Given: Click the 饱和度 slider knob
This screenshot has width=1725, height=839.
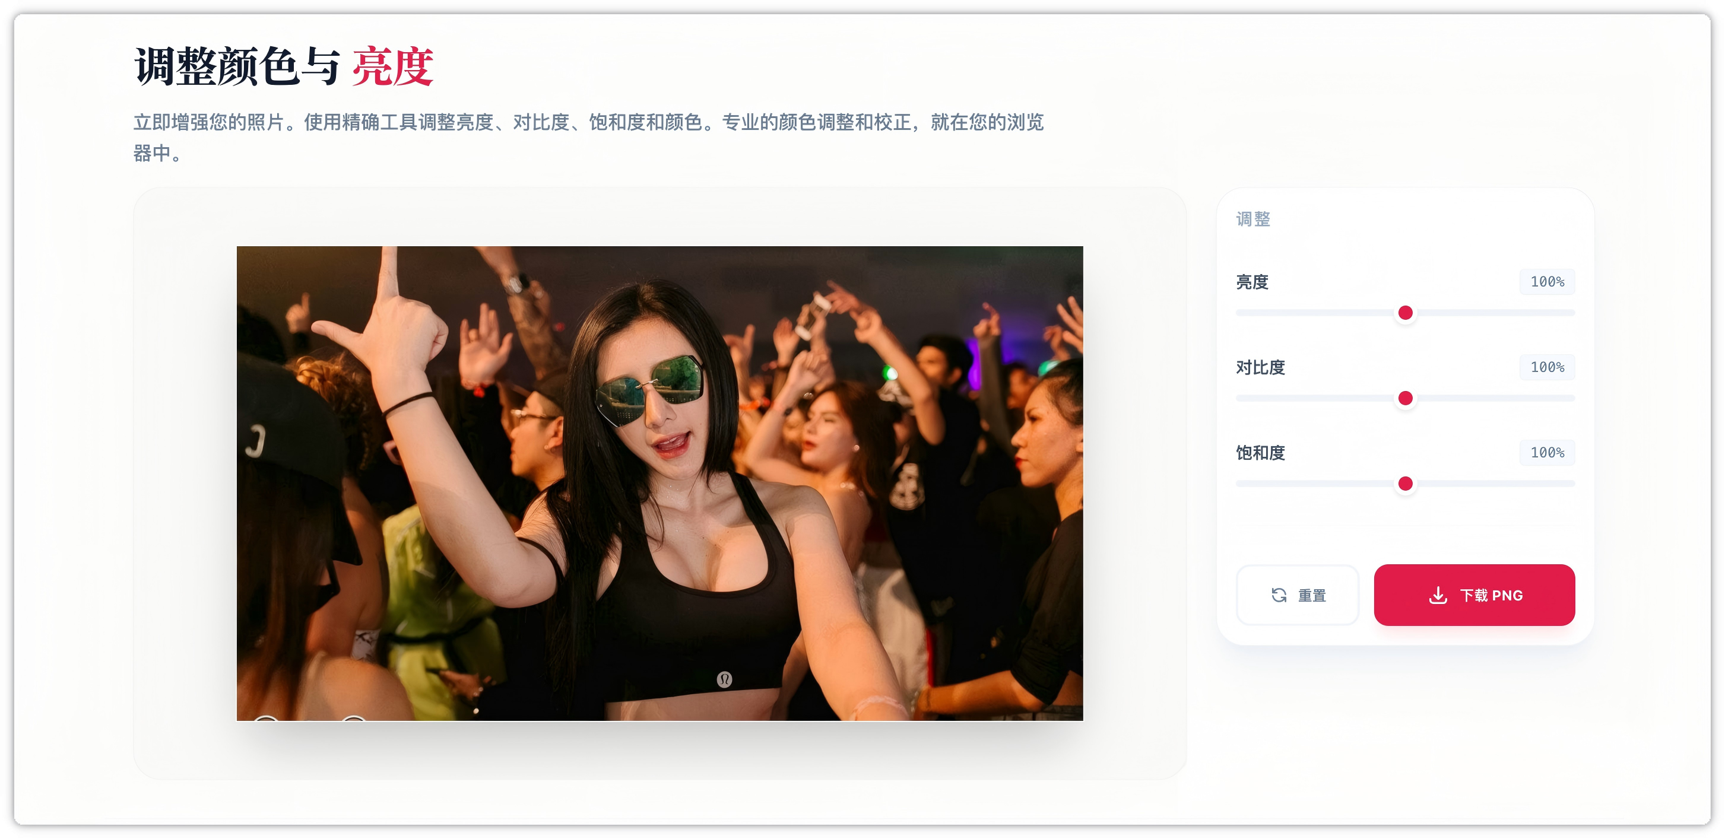Looking at the screenshot, I should 1406,483.
